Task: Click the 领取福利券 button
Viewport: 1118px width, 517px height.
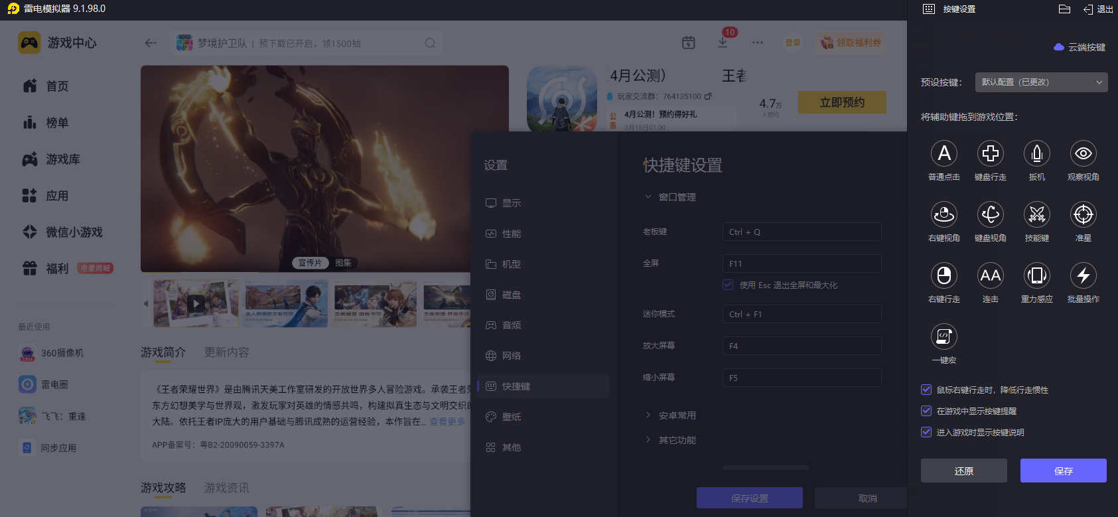Action: pos(851,42)
